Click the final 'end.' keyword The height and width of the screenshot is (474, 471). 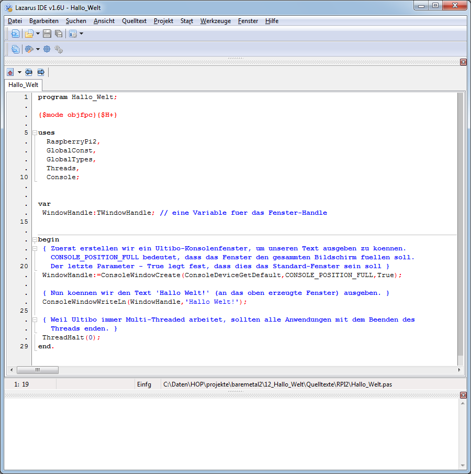tap(46, 346)
